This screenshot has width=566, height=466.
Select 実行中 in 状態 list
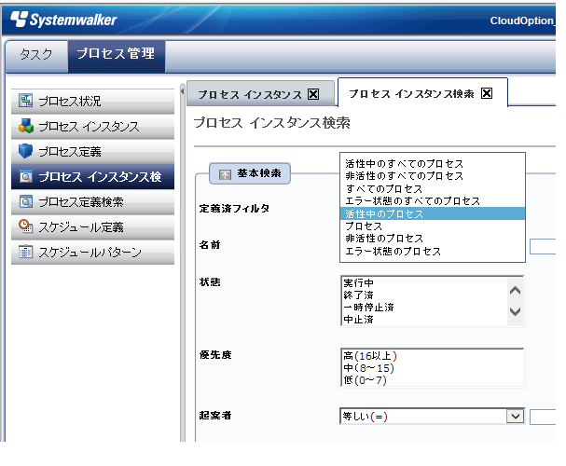(x=424, y=282)
